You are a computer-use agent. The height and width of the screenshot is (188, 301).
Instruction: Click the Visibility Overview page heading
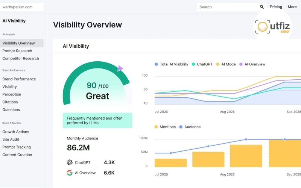click(88, 25)
